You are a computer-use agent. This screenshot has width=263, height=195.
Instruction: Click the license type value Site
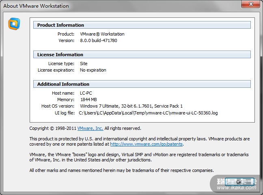pyautogui.click(x=84, y=64)
